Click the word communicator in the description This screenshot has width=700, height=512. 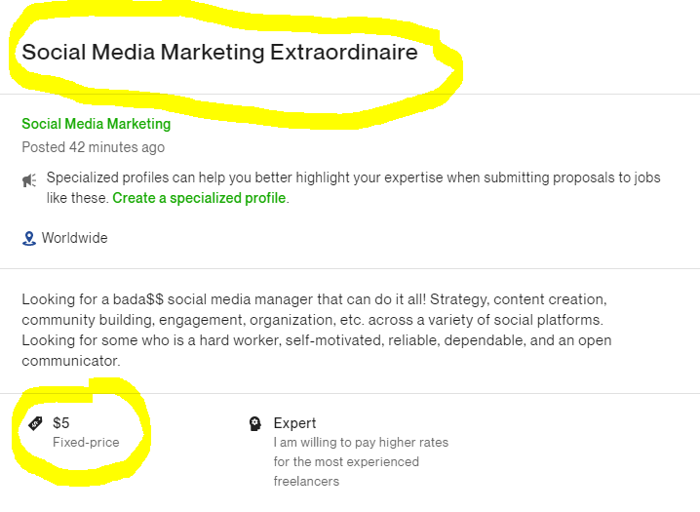71,361
